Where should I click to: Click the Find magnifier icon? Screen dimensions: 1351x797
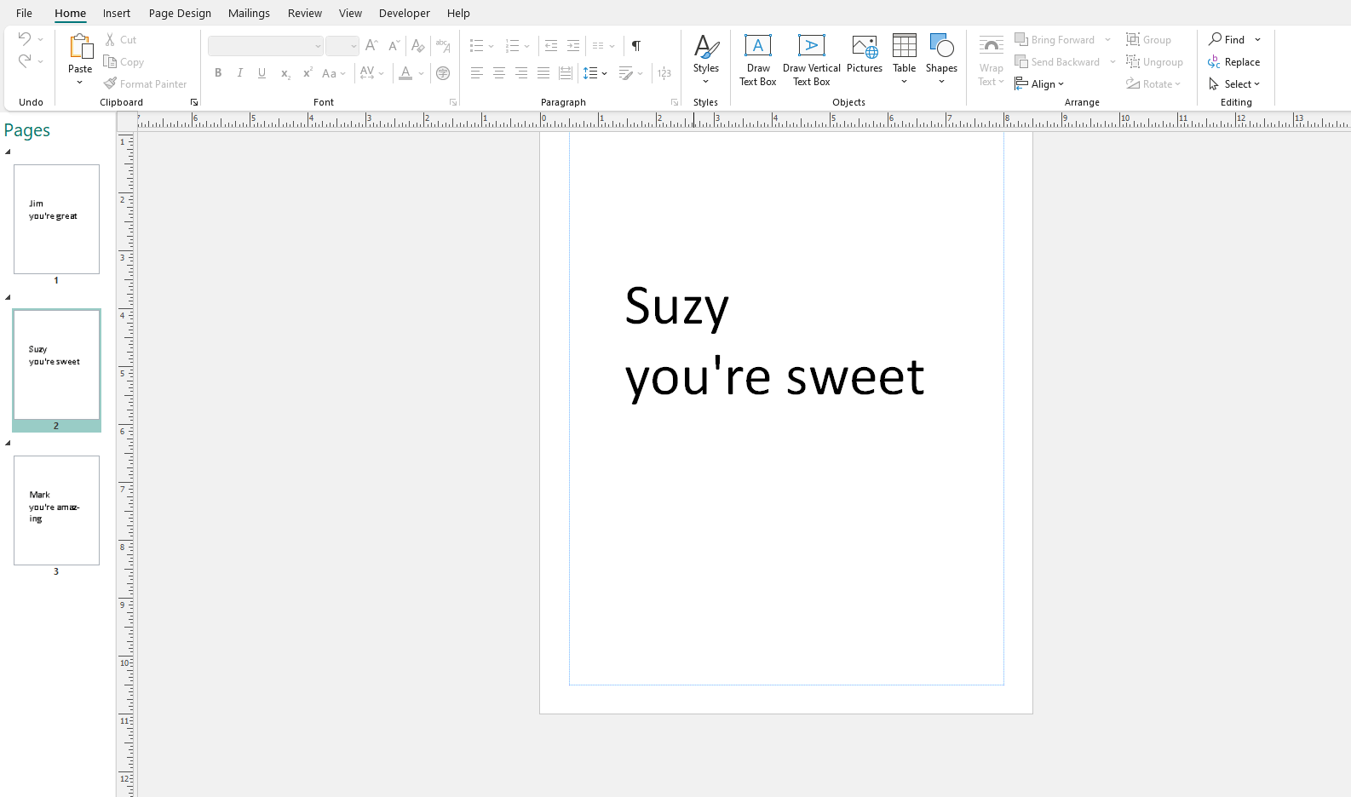point(1216,39)
